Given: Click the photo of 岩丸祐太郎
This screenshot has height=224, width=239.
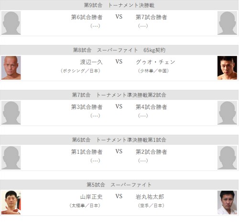Looking at the screenshot, I should point(227,203).
